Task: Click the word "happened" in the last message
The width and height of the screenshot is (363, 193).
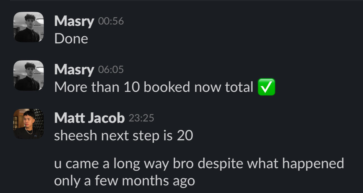Action: tap(313, 164)
